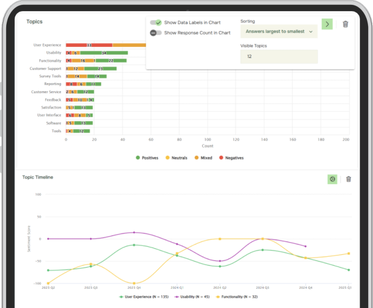Image resolution: width=373 pixels, height=308 pixels.
Task: Click the Functionality topic label in the bar chart
Action: click(x=50, y=61)
